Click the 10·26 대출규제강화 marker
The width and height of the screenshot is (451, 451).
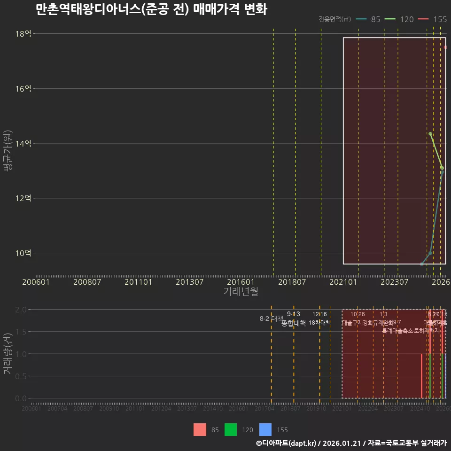click(x=358, y=319)
